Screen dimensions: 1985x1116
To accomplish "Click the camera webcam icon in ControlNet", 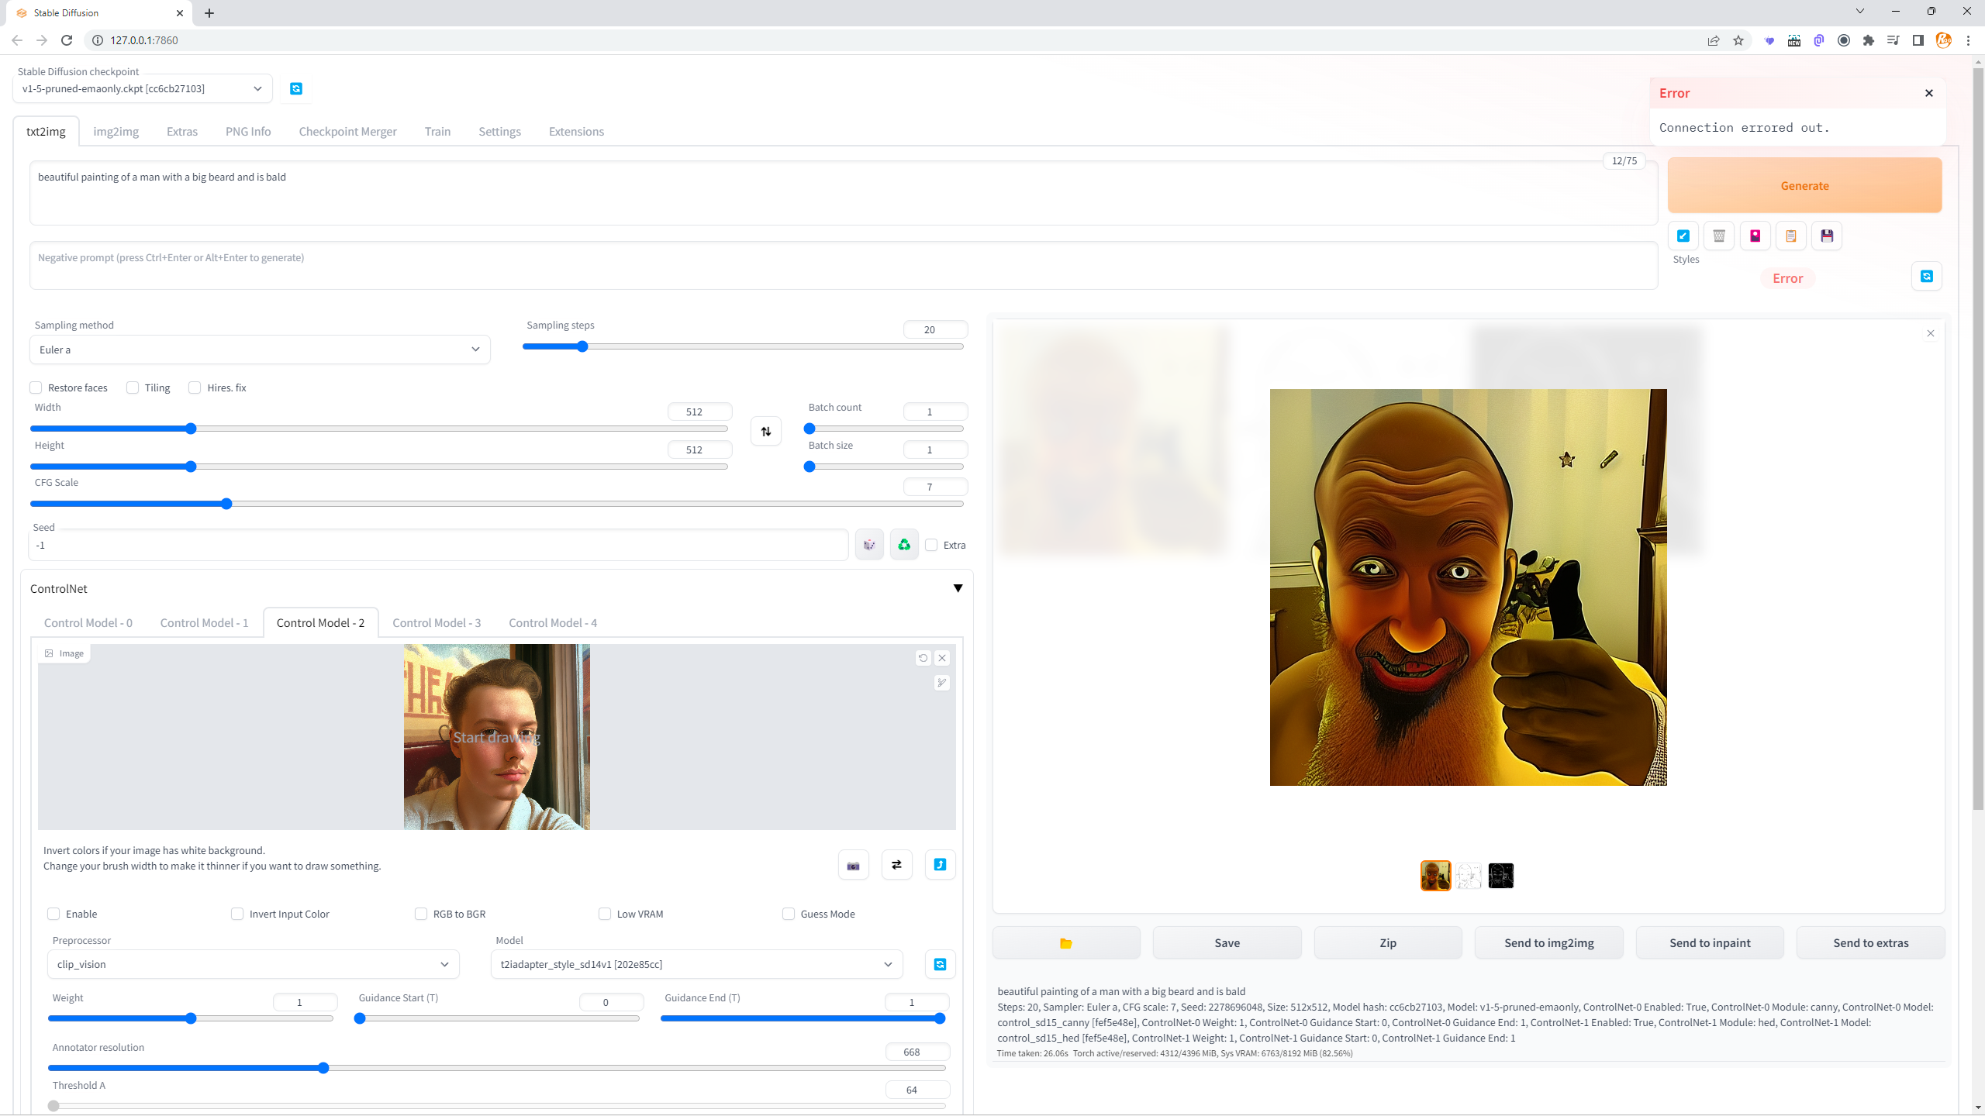I will 853,865.
